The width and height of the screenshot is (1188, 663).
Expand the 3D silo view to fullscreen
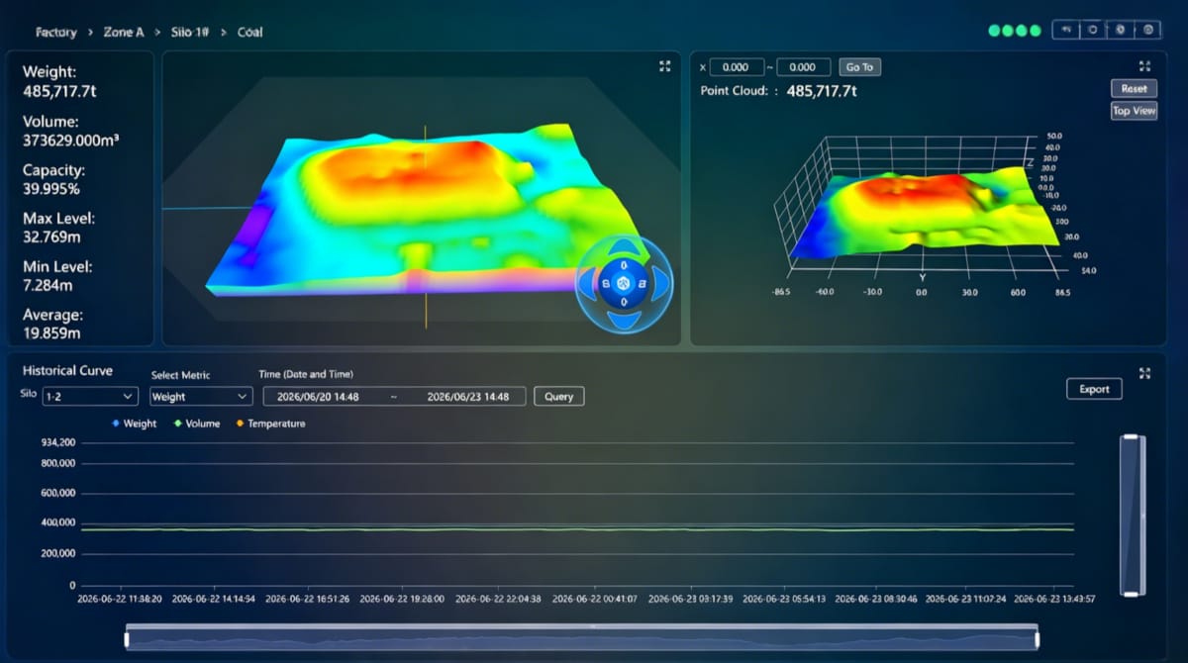664,66
